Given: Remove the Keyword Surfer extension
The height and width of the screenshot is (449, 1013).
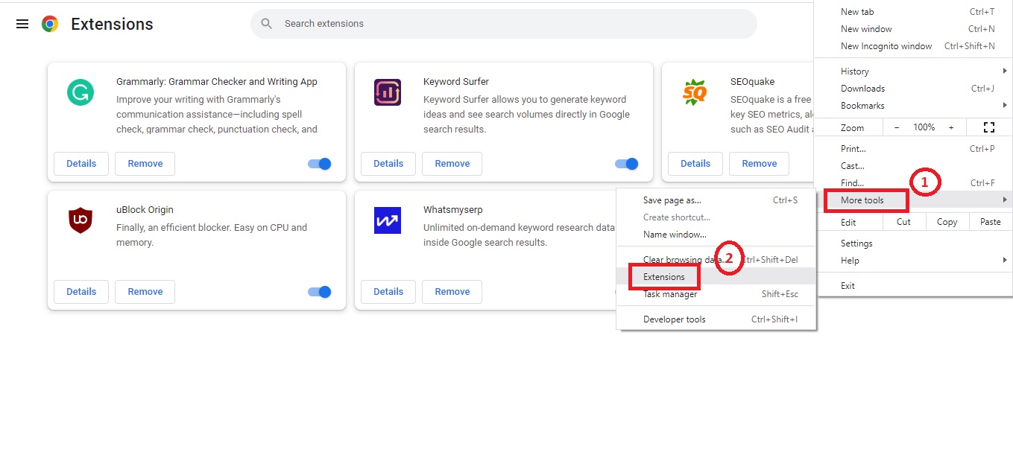Looking at the screenshot, I should pos(452,164).
